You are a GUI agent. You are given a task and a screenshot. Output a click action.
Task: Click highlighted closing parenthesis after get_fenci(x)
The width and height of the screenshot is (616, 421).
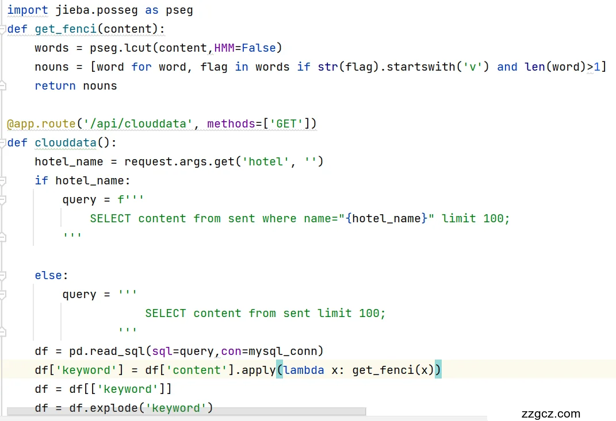pyautogui.click(x=438, y=370)
